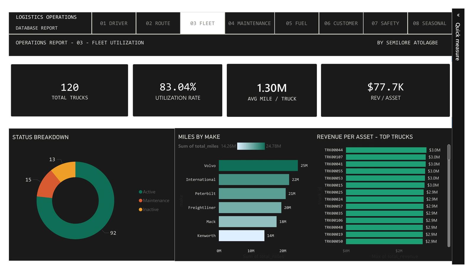Click the 24.78M legend maximum value
Image resolution: width=473 pixels, height=273 pixels.
coord(273,146)
